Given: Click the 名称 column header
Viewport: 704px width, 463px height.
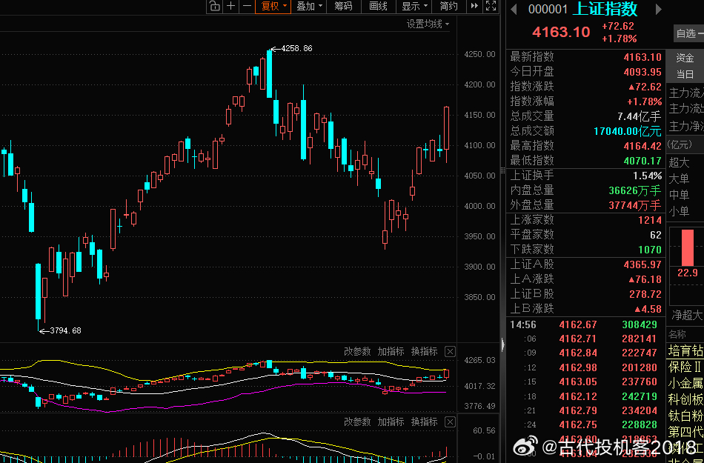Looking at the screenshot, I should [x=677, y=334].
